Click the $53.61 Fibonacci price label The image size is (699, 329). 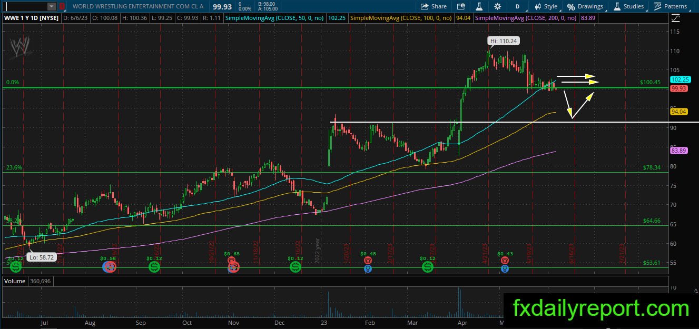click(x=652, y=263)
